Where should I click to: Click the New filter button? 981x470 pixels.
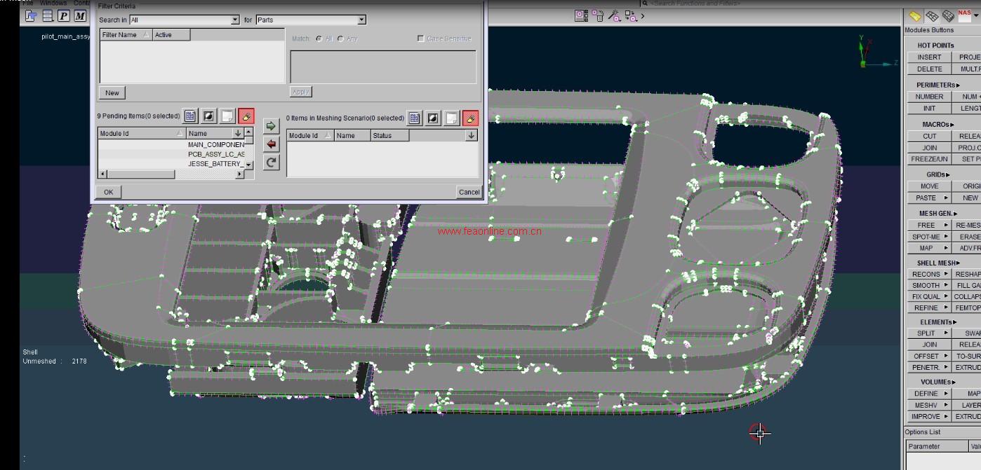tap(112, 92)
